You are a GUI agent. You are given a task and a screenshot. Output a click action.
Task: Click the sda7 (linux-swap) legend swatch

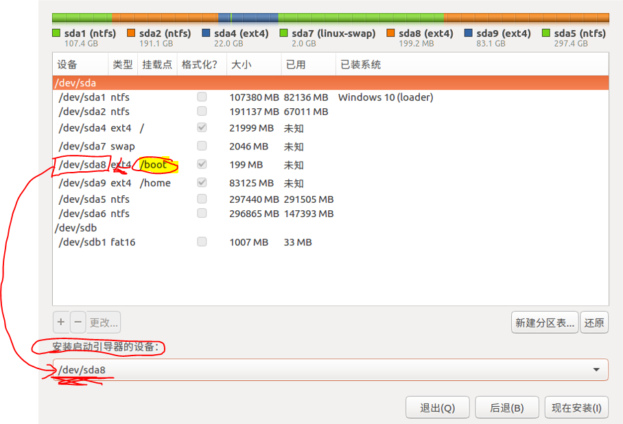283,33
